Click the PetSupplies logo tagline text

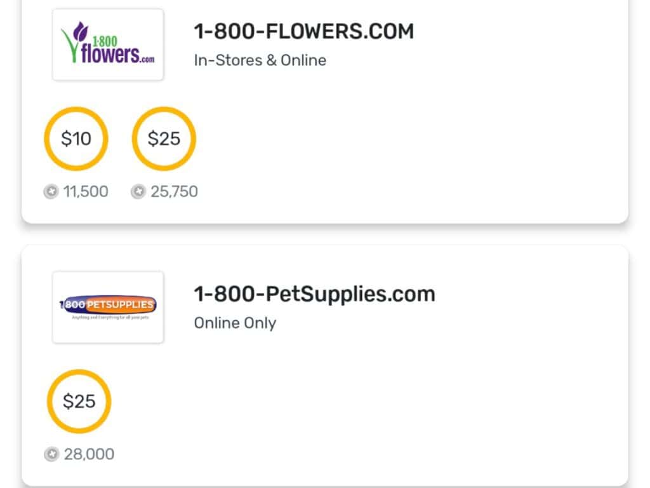(108, 317)
